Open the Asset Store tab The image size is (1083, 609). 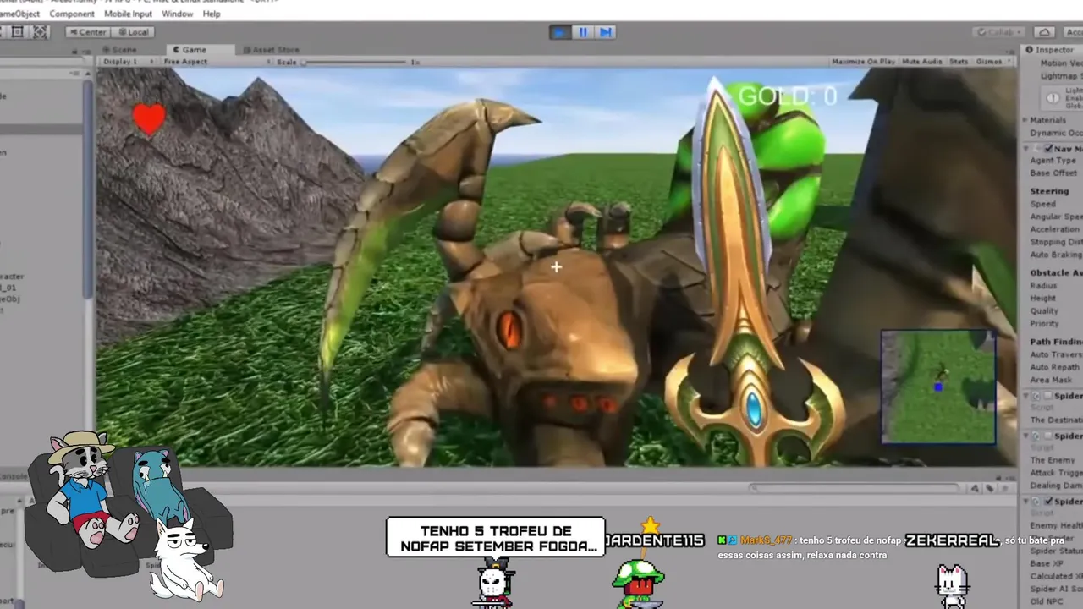(x=271, y=50)
